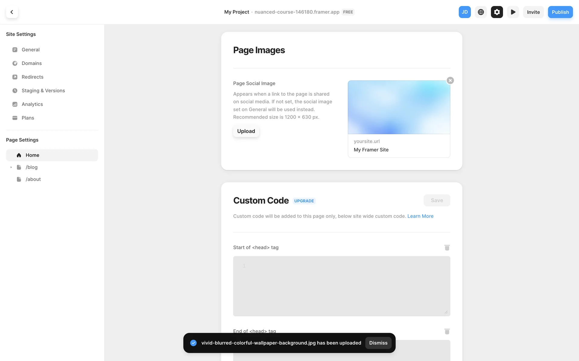Open Staging & Versions section
Image resolution: width=579 pixels, height=361 pixels.
[43, 91]
